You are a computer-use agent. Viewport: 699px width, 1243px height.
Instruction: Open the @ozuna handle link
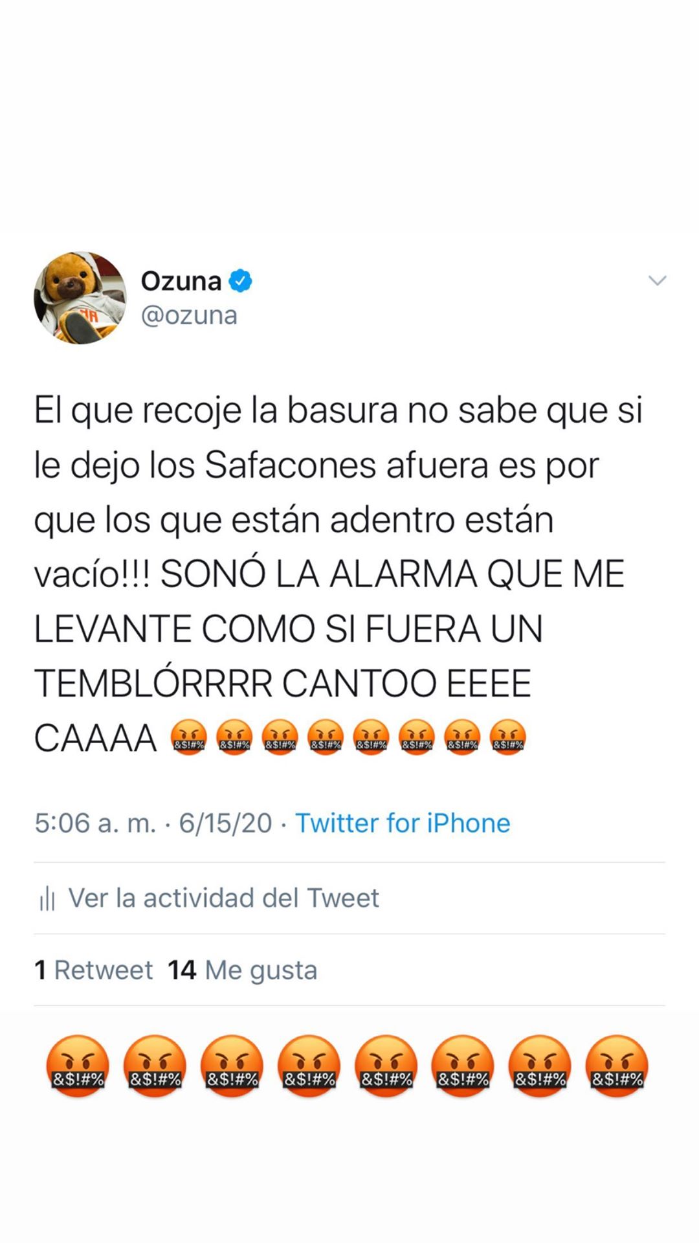point(189,316)
